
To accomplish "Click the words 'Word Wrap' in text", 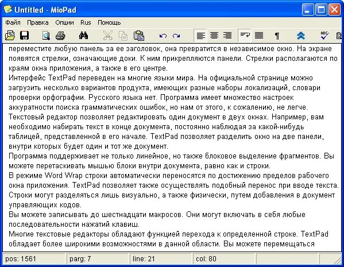I will click(x=64, y=176).
